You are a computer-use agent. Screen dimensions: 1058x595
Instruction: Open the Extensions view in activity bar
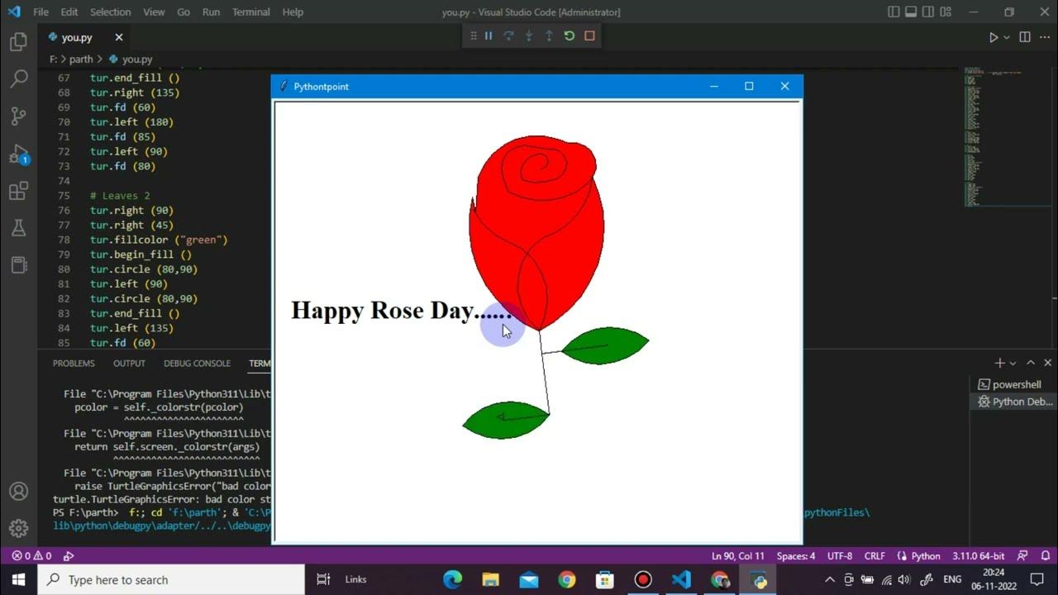click(18, 192)
